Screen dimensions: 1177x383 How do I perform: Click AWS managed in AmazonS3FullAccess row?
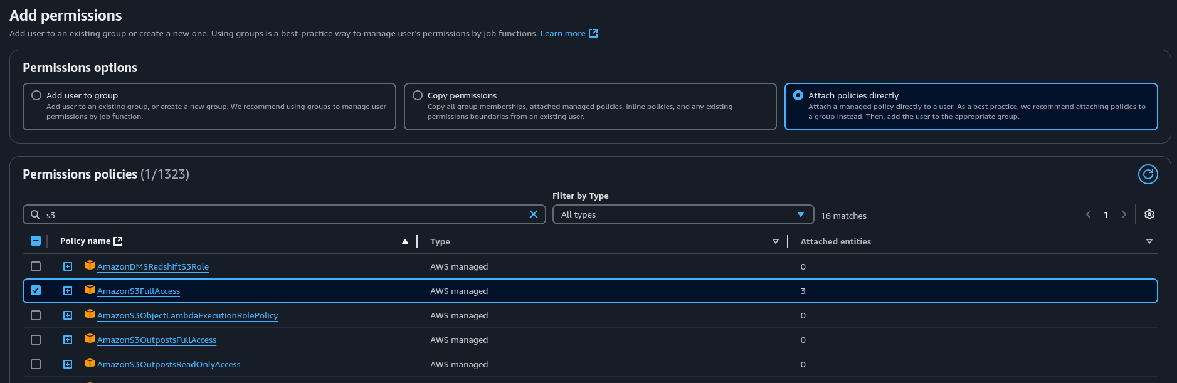(459, 291)
